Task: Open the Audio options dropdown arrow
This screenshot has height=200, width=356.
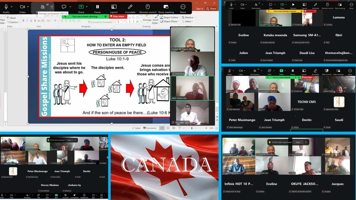Action: pyautogui.click(x=11, y=7)
